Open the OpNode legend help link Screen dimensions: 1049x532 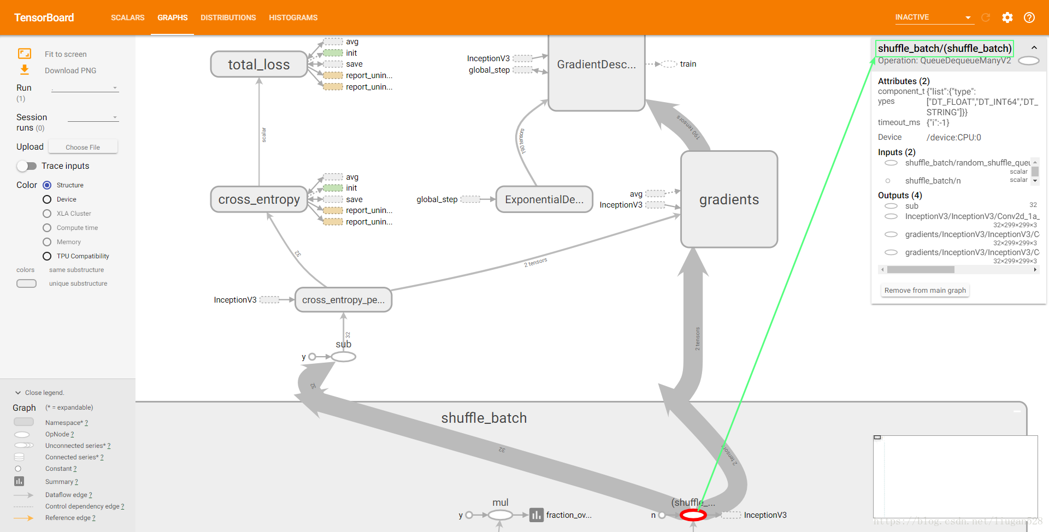[72, 434]
